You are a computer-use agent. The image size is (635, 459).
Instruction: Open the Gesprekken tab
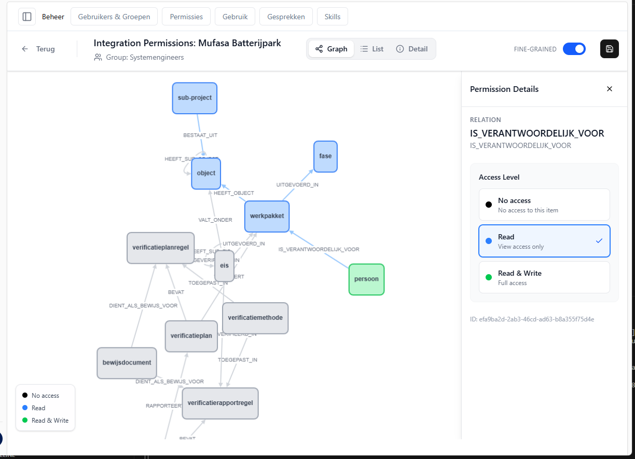tap(286, 17)
